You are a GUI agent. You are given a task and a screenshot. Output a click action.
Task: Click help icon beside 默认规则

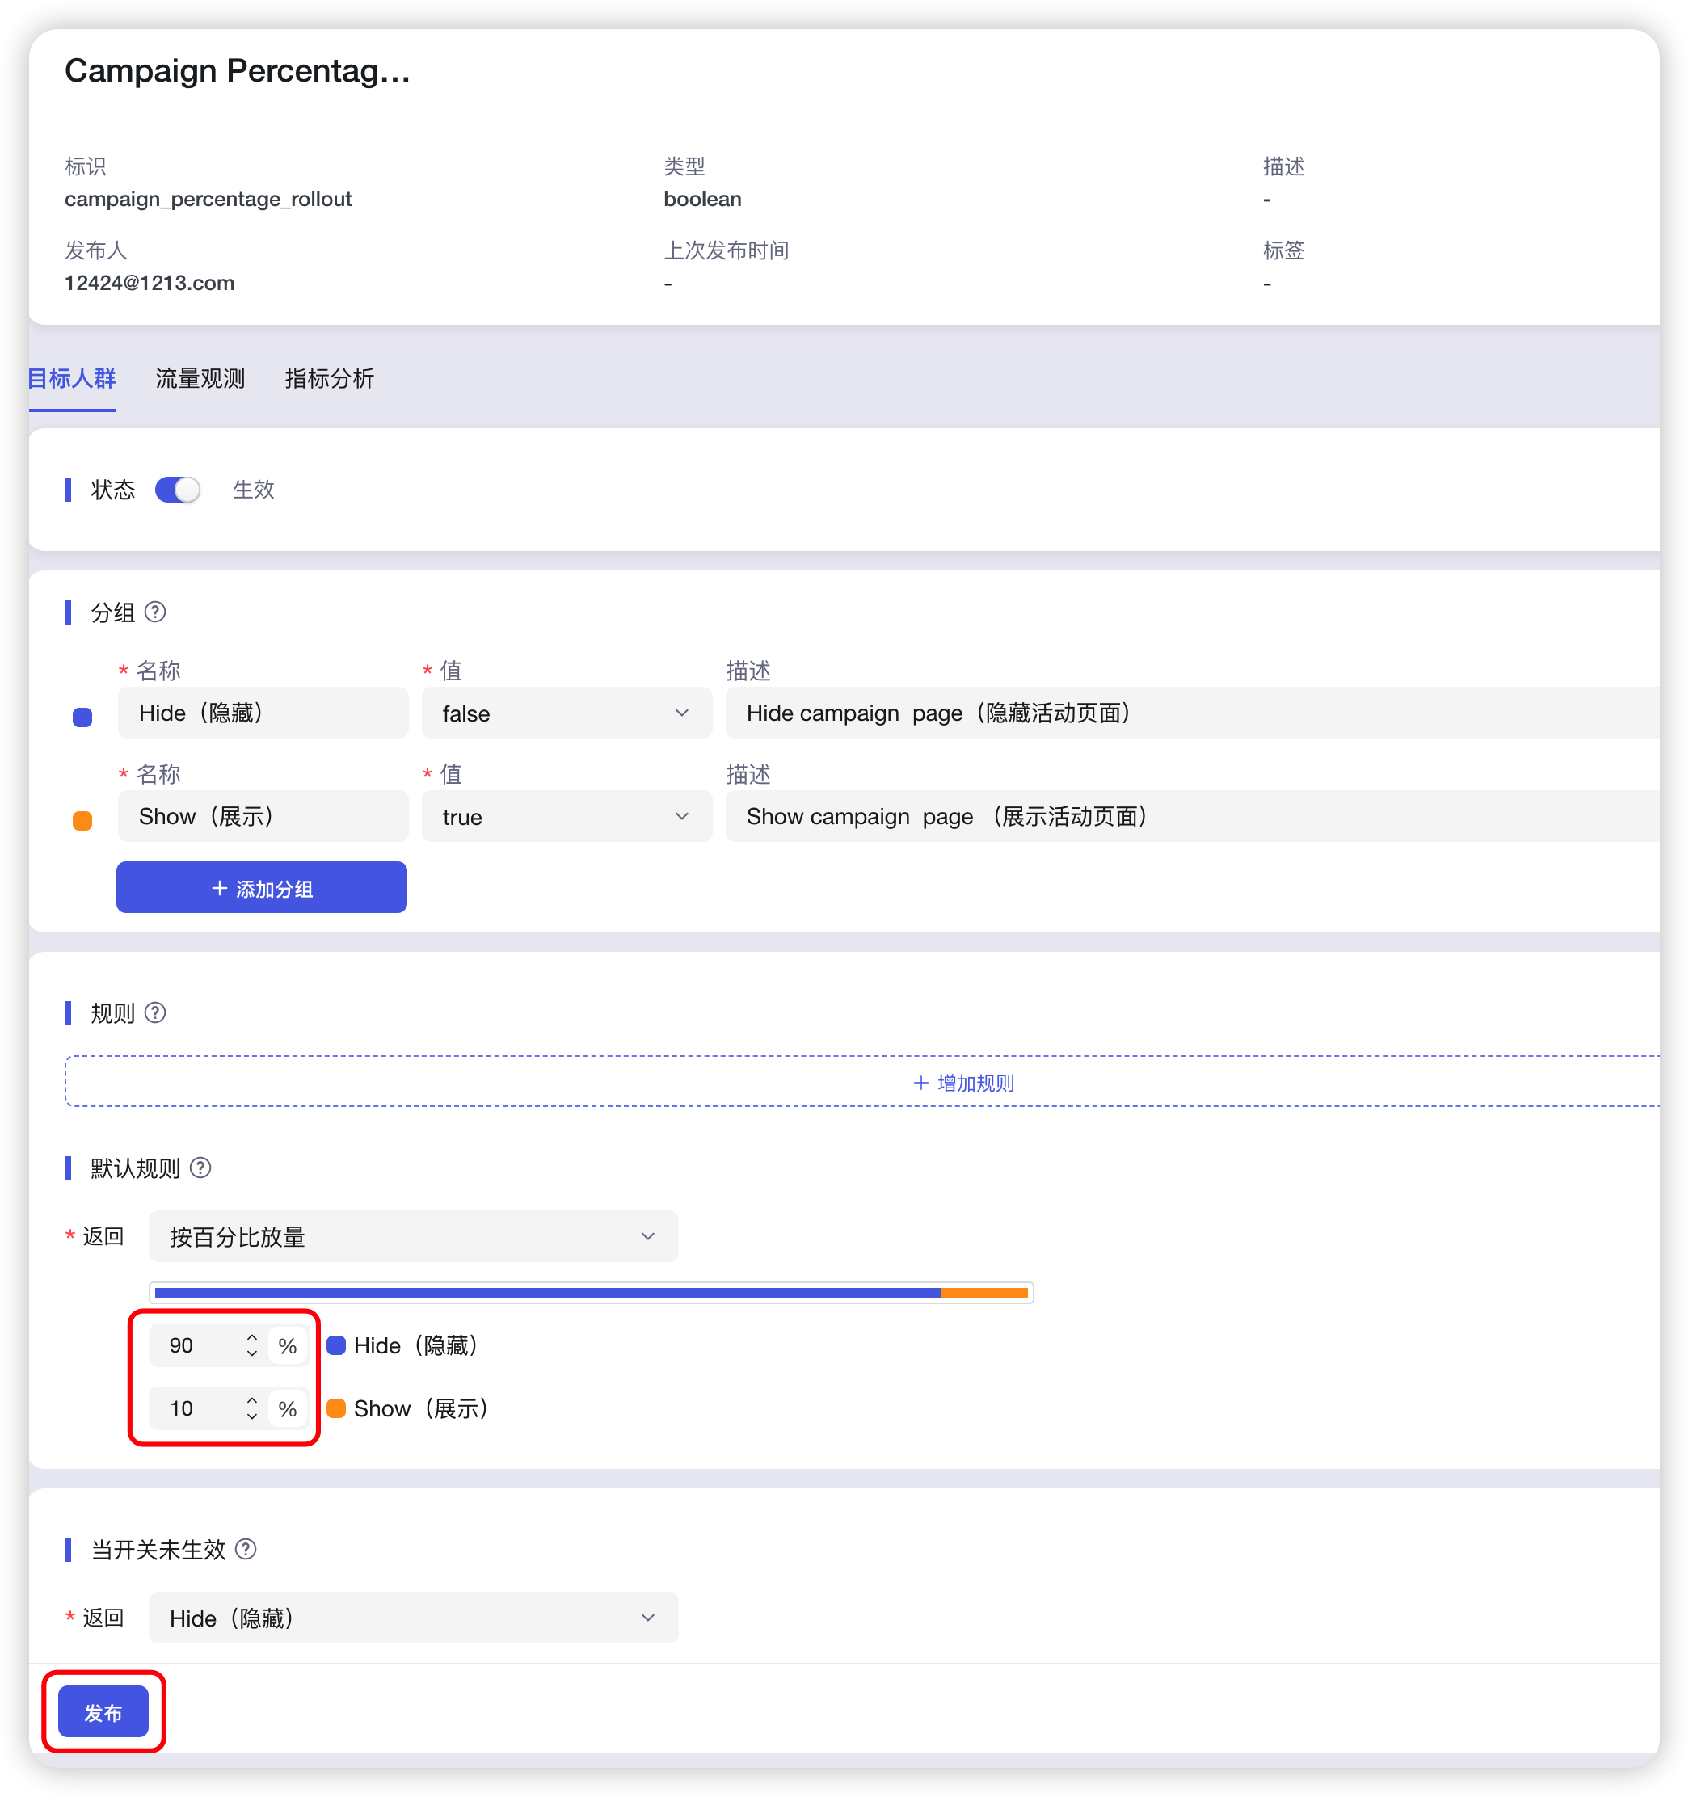point(200,1168)
